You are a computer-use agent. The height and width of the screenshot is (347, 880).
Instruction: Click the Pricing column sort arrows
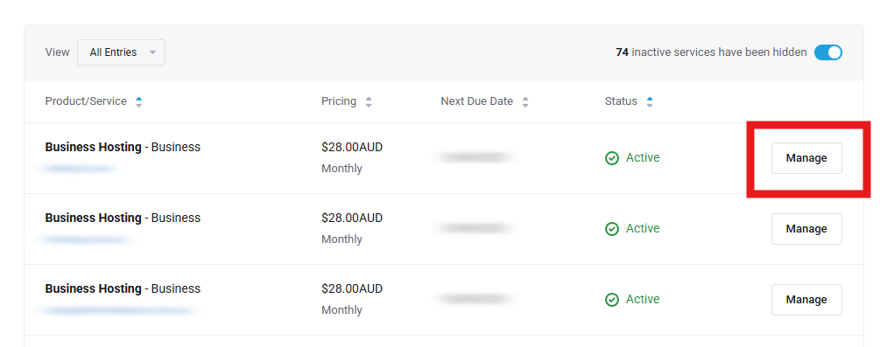(369, 102)
